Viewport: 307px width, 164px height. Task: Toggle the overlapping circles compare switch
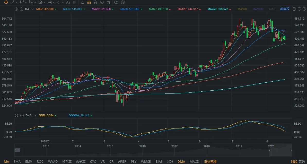[116, 2]
